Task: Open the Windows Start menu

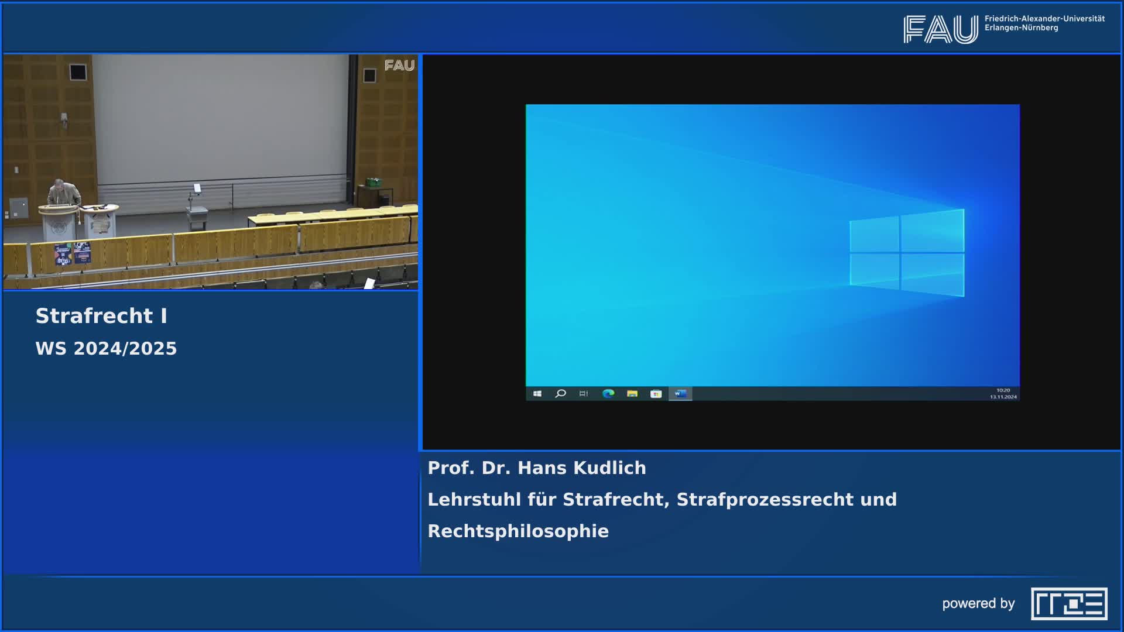Action: 537,393
